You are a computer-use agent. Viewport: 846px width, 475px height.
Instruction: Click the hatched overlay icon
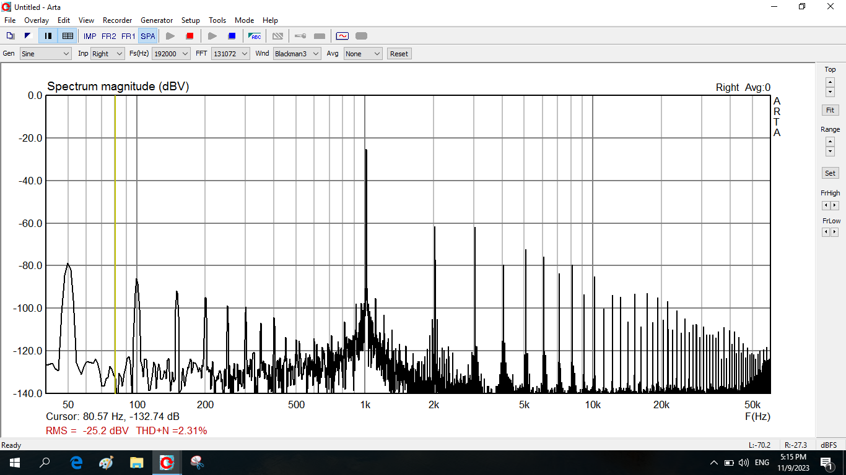click(x=278, y=36)
